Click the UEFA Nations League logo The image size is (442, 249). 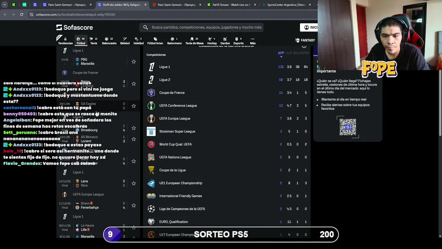pos(151,157)
